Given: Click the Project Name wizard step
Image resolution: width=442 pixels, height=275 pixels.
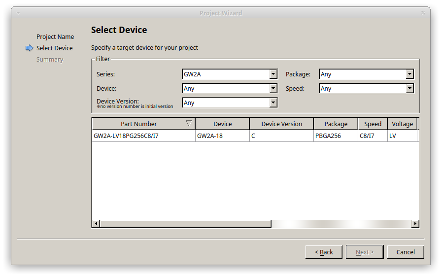Looking at the screenshot, I should coord(55,36).
